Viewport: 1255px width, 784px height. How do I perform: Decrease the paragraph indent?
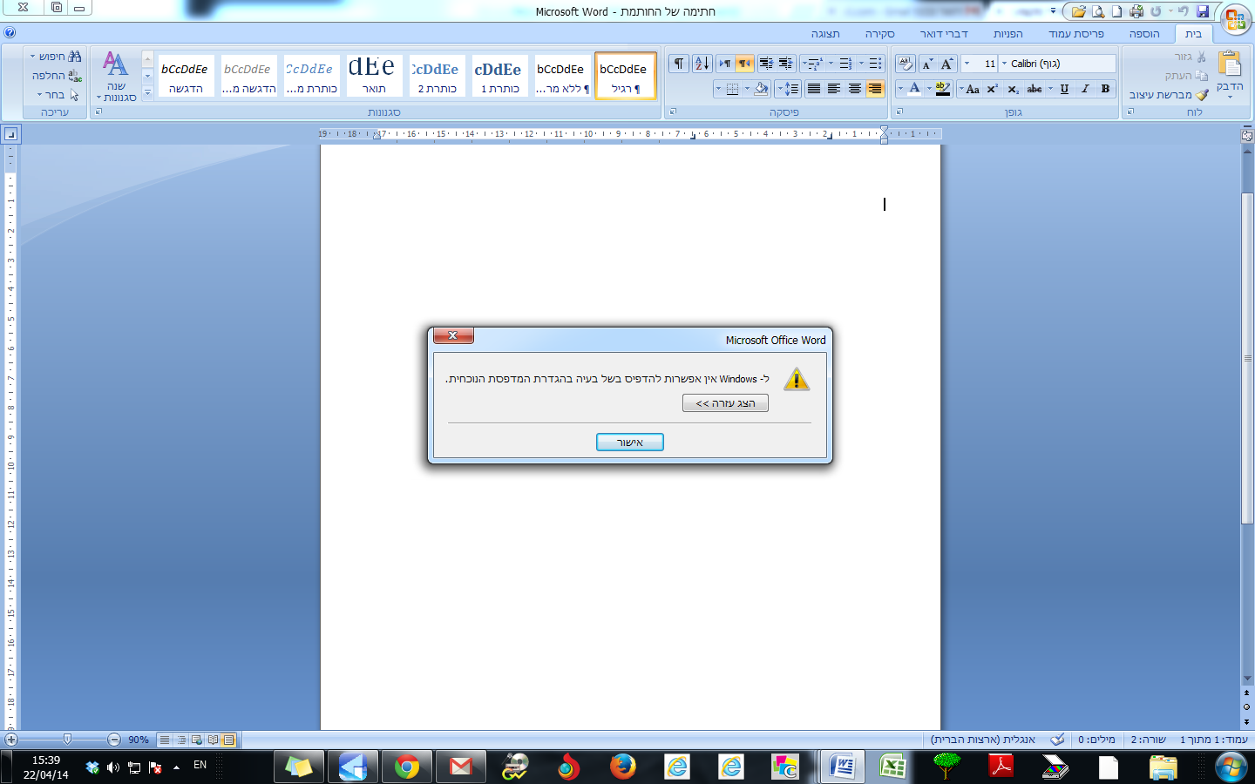[786, 64]
